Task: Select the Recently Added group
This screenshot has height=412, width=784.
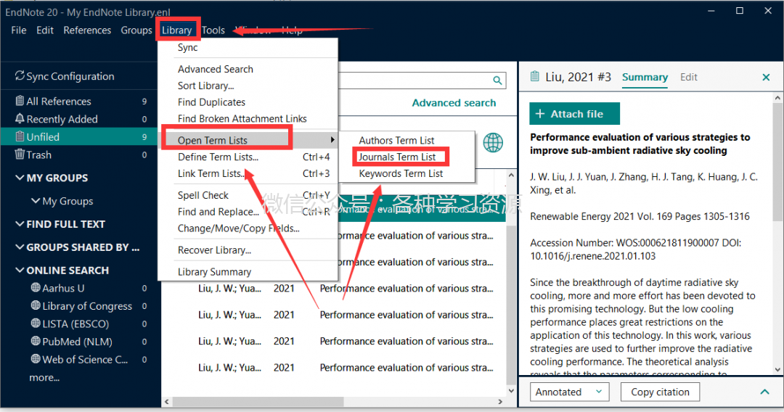Action: click(80, 119)
